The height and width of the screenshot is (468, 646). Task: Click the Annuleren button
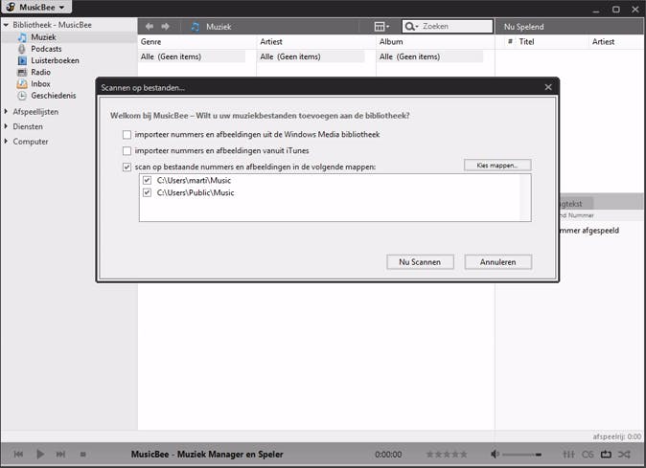click(x=497, y=262)
